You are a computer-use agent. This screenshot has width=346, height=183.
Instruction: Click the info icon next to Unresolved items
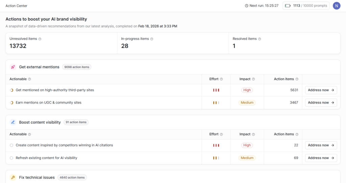point(40,39)
